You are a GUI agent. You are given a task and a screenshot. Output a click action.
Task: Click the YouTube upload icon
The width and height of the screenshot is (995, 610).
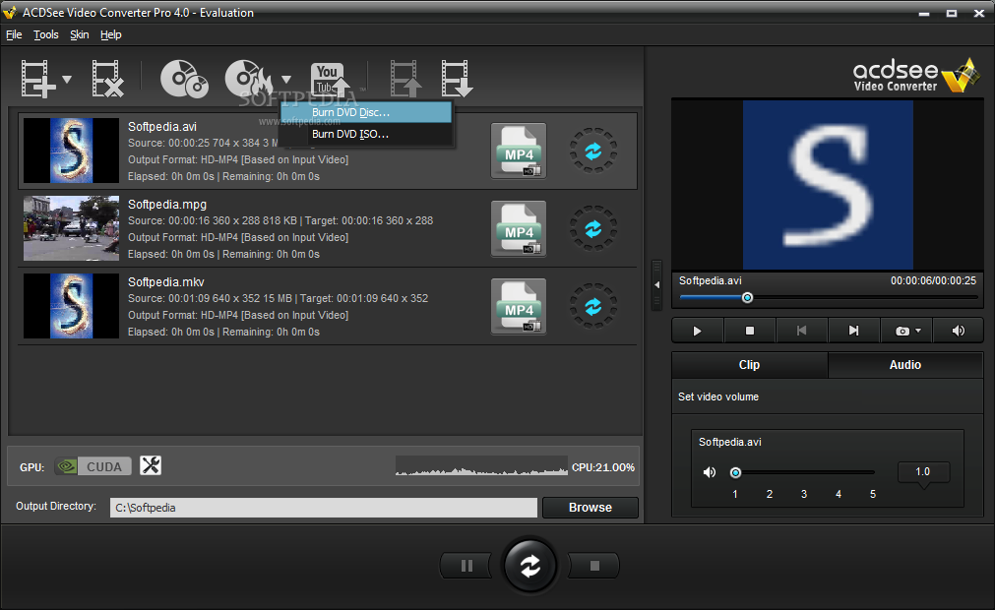point(330,80)
